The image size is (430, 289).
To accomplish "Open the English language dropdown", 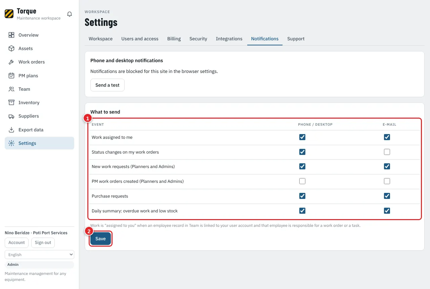I will coord(39,255).
